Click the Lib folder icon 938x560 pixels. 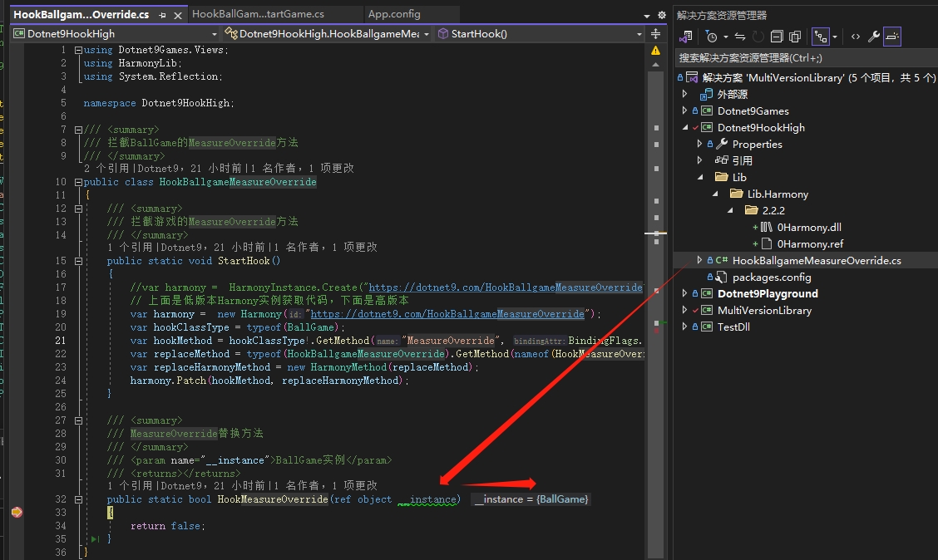point(722,178)
